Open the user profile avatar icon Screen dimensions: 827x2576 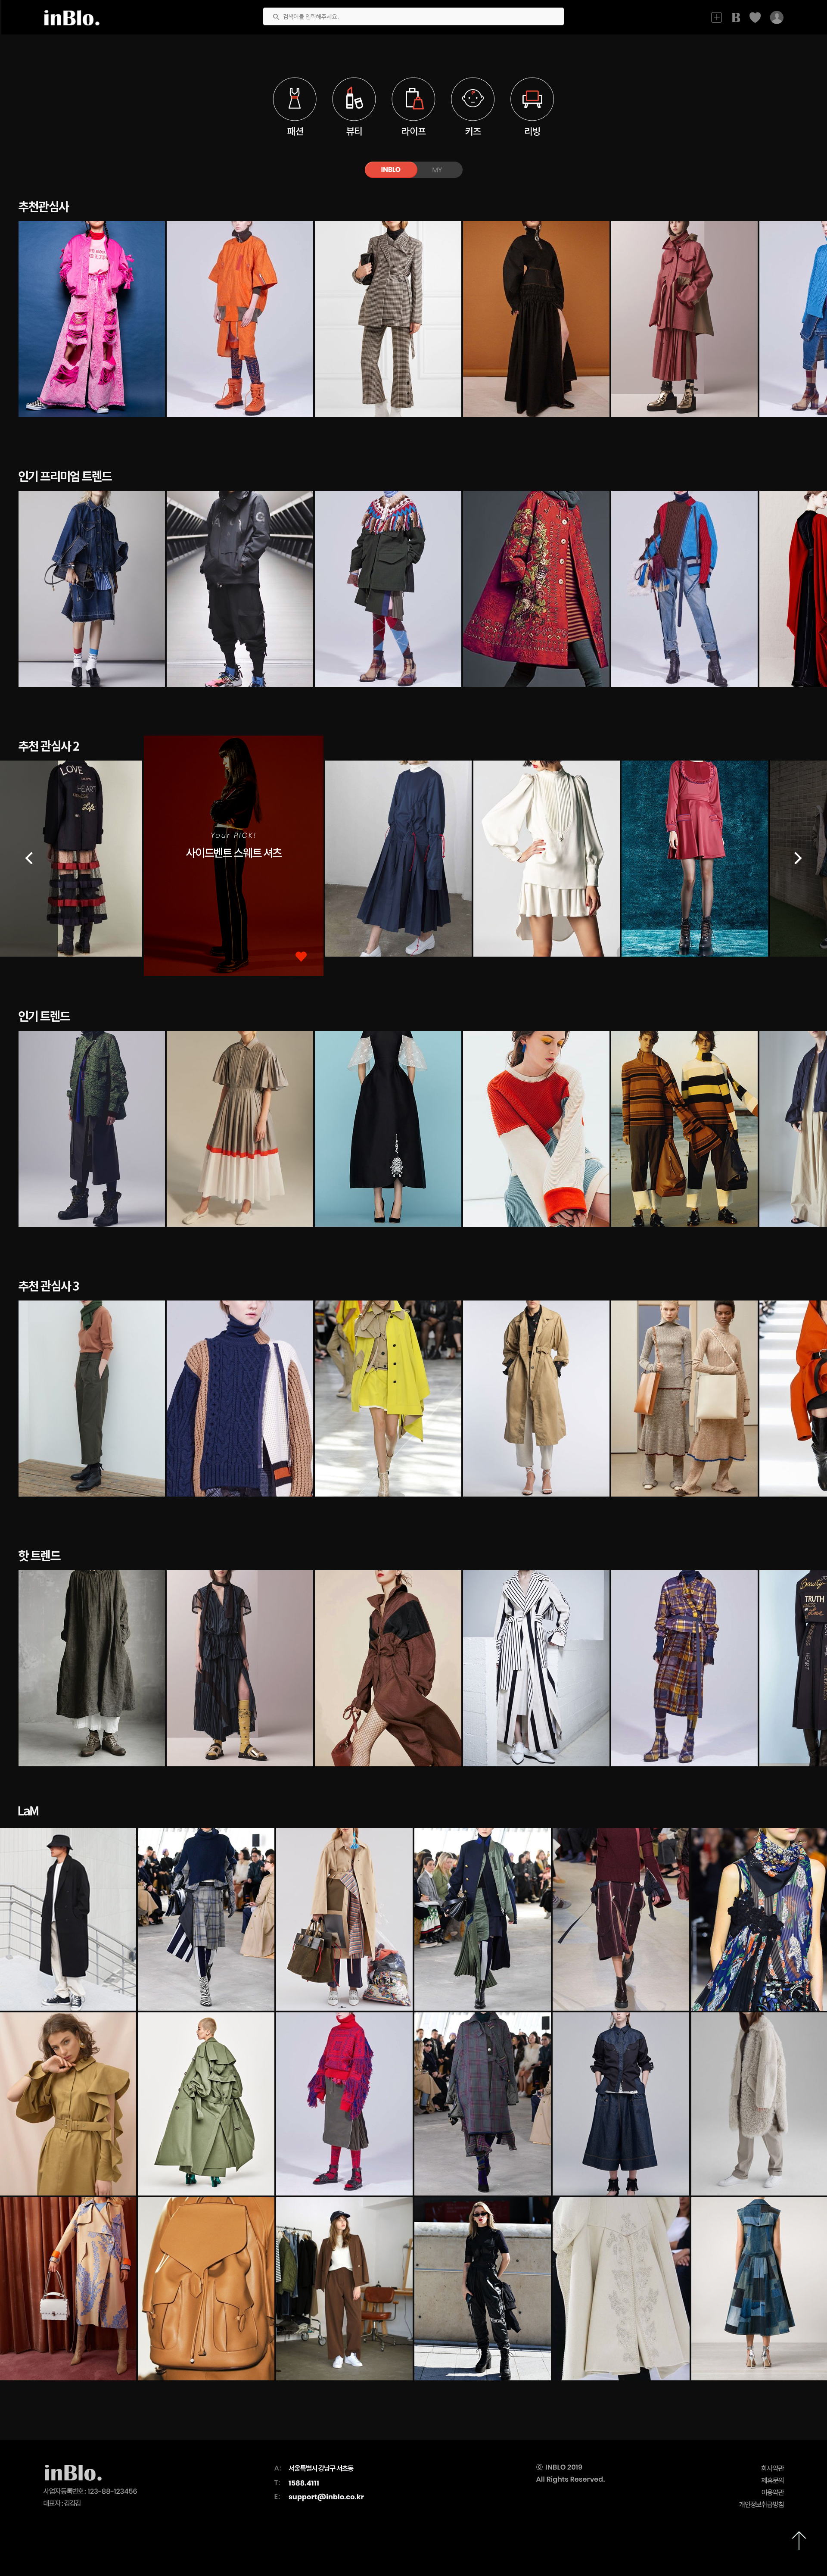(776, 17)
